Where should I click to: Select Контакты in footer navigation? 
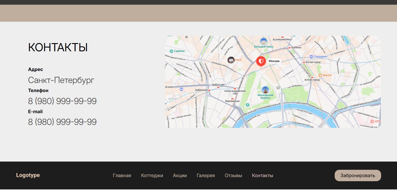tap(262, 176)
